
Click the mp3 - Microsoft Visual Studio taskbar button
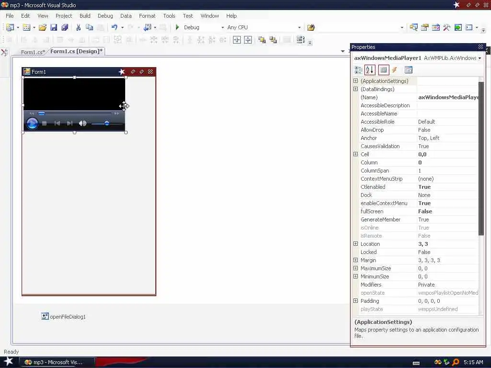58,362
